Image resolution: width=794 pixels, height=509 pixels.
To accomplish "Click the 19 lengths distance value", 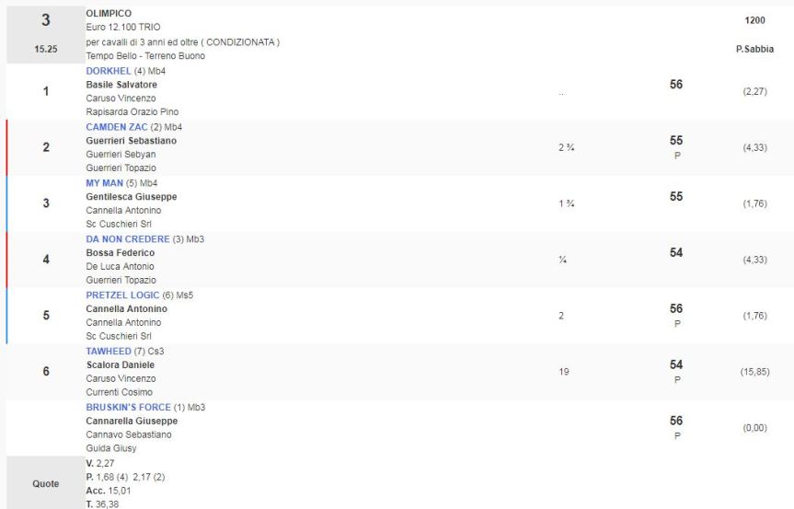I will (564, 373).
